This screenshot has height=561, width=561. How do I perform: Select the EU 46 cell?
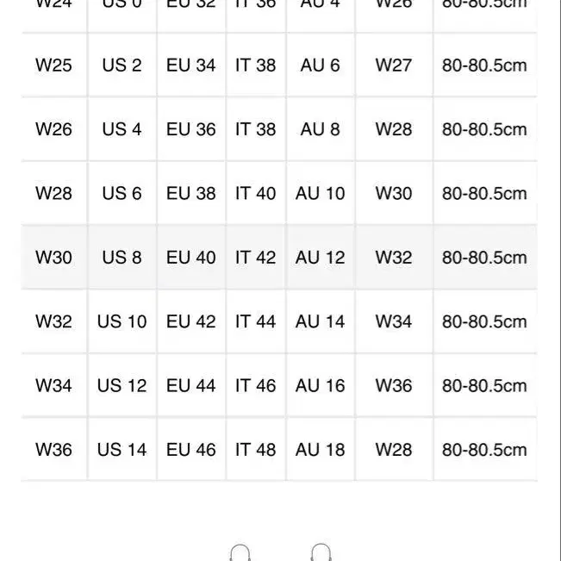pos(191,449)
